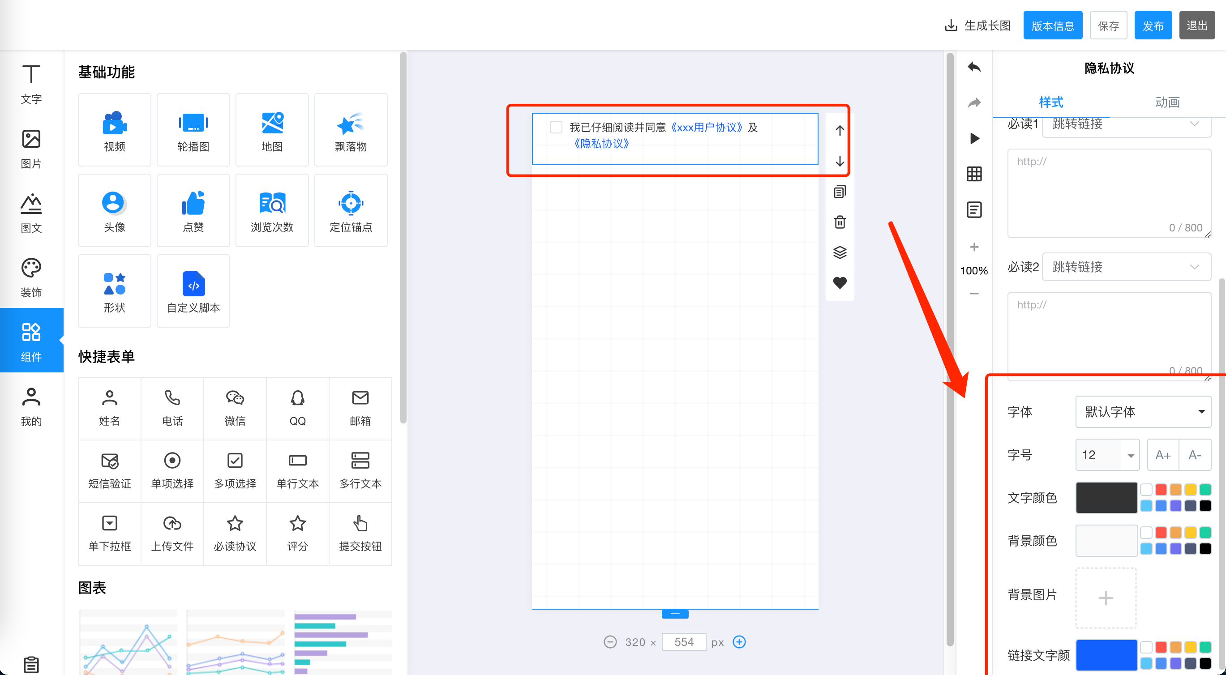Delete component with the trash icon

click(x=840, y=222)
